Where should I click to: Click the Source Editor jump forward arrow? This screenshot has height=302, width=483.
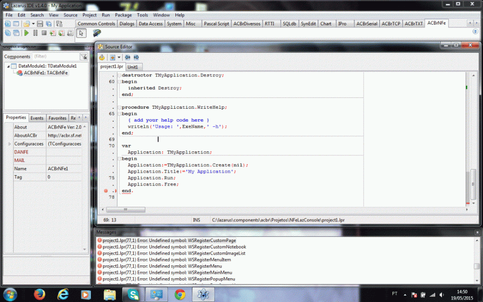point(136,57)
